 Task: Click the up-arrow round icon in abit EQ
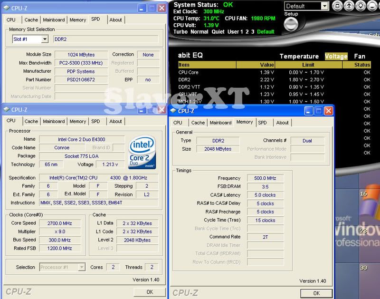(x=349, y=6)
